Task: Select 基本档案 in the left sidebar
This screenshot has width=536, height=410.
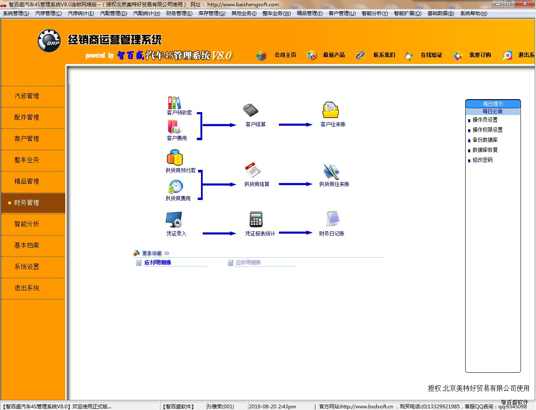Action: [33, 246]
